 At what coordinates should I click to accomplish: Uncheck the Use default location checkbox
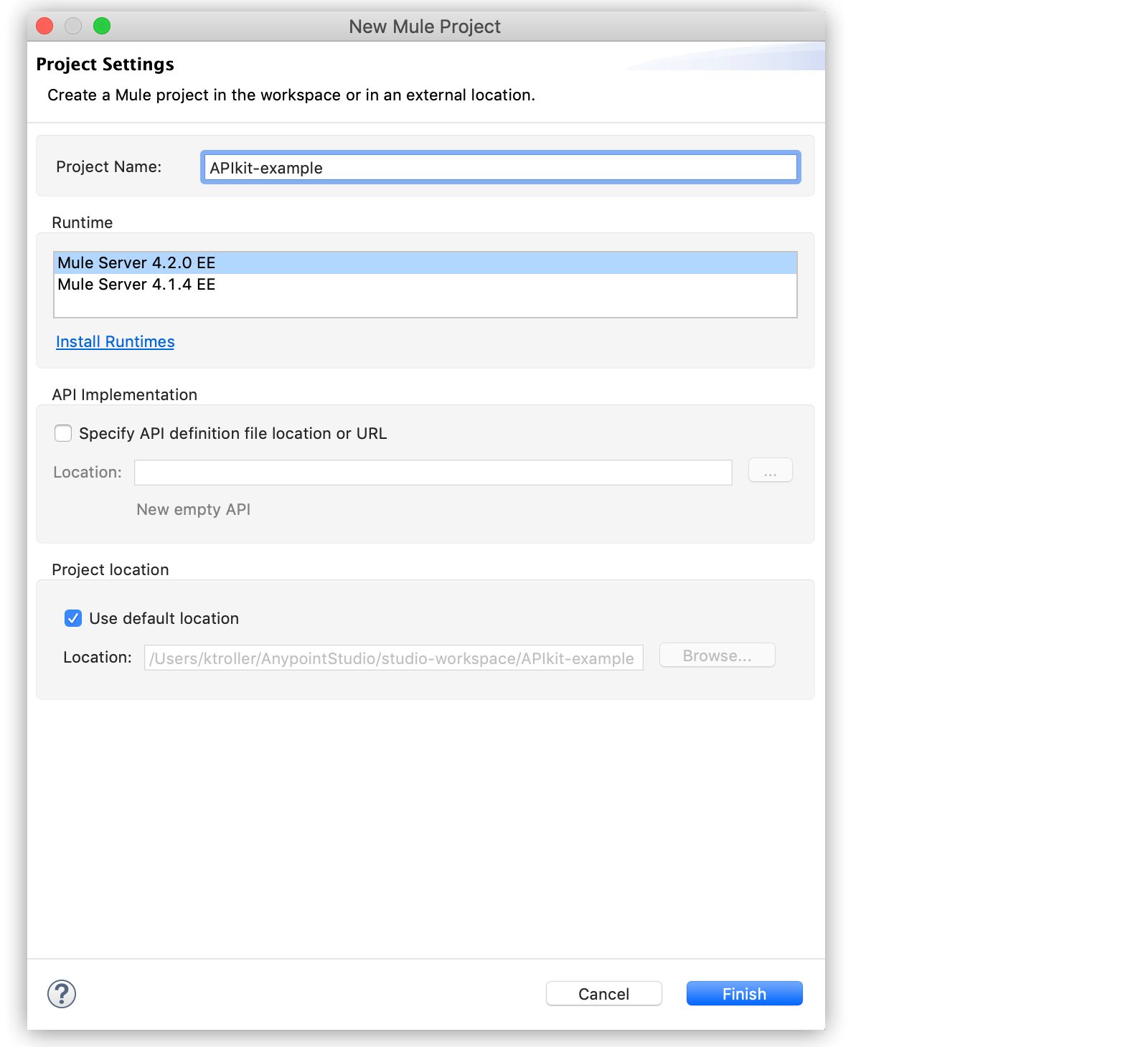click(x=73, y=618)
